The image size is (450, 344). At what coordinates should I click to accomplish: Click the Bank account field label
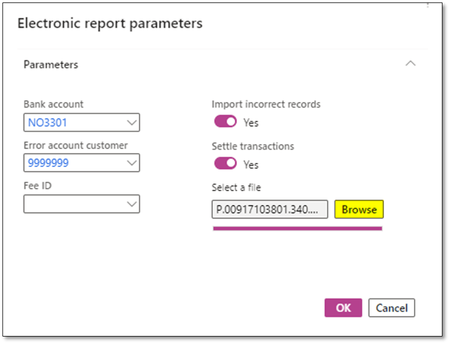(53, 104)
